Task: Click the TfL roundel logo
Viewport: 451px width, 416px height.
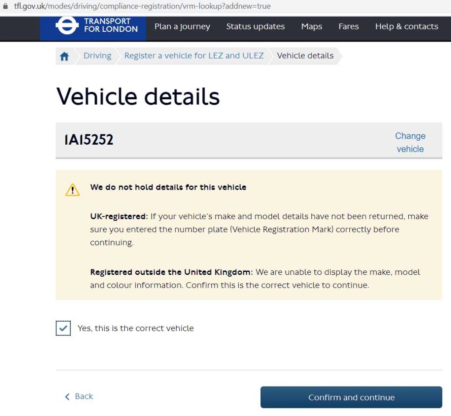Action: coord(67,25)
